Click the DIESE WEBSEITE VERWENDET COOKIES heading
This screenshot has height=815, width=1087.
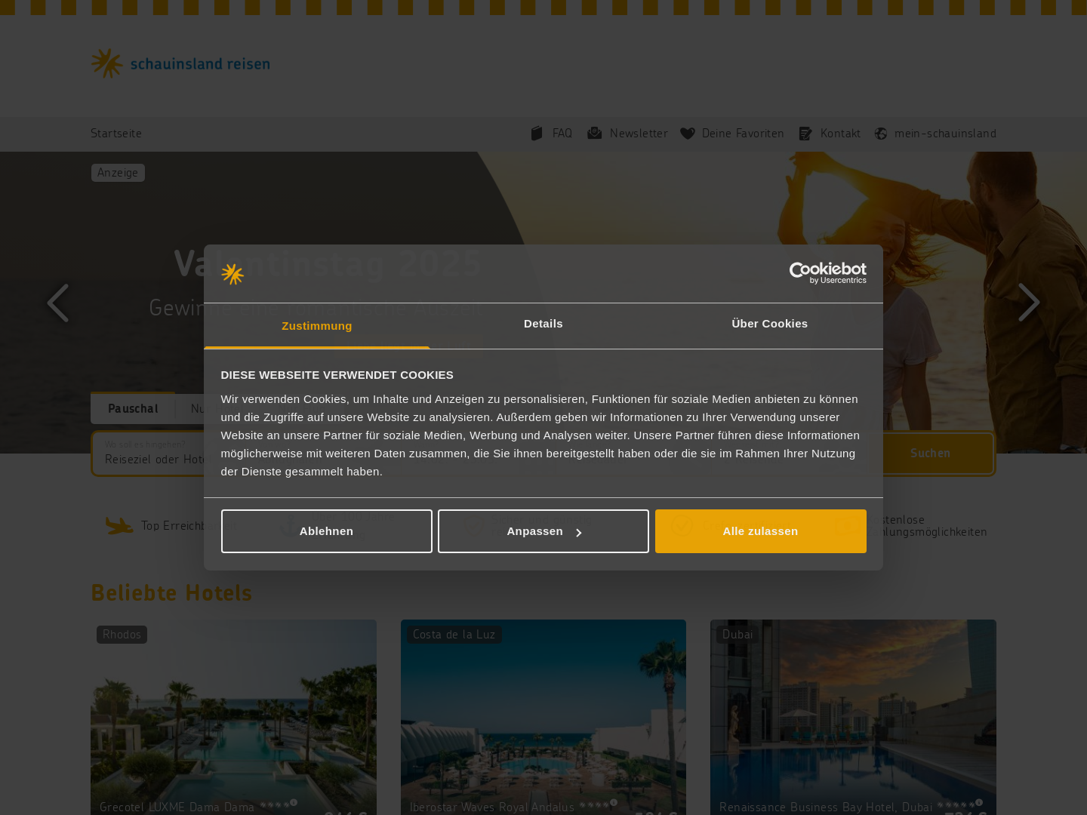pyautogui.click(x=337, y=375)
